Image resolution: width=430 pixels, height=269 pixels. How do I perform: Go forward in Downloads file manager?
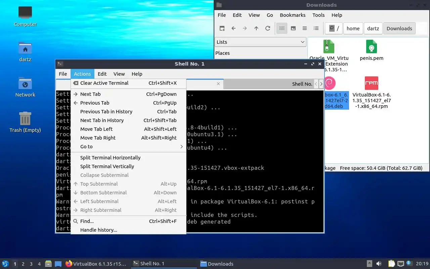pos(245,28)
